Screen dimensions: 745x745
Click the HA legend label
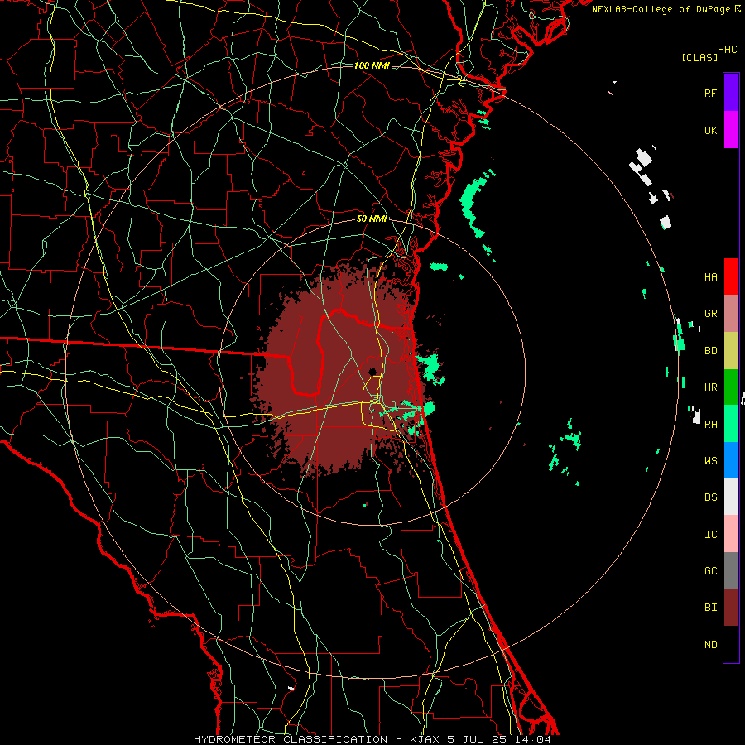(710, 276)
